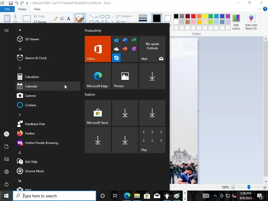The height and width of the screenshot is (201, 268).
Task: Select the Text tool in Paint
Action: coord(69,19)
